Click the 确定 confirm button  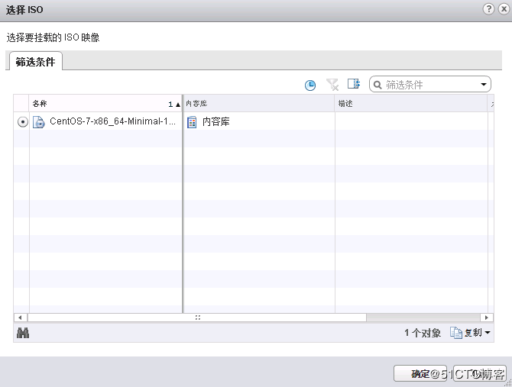pyautogui.click(x=420, y=373)
